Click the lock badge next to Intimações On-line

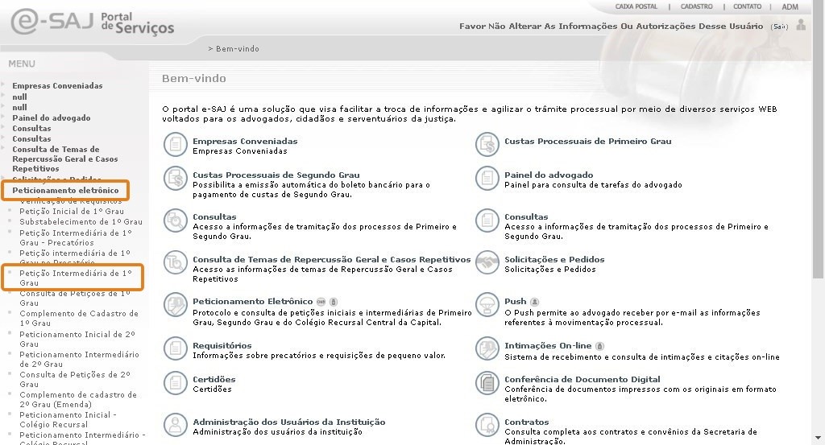599,346
